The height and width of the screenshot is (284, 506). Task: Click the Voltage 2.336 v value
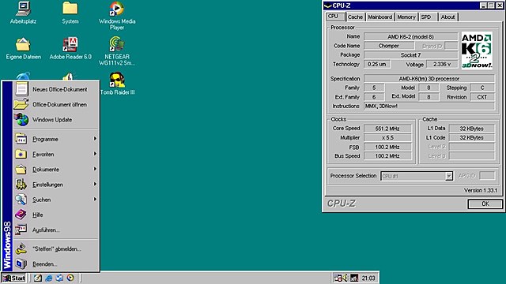click(x=442, y=64)
